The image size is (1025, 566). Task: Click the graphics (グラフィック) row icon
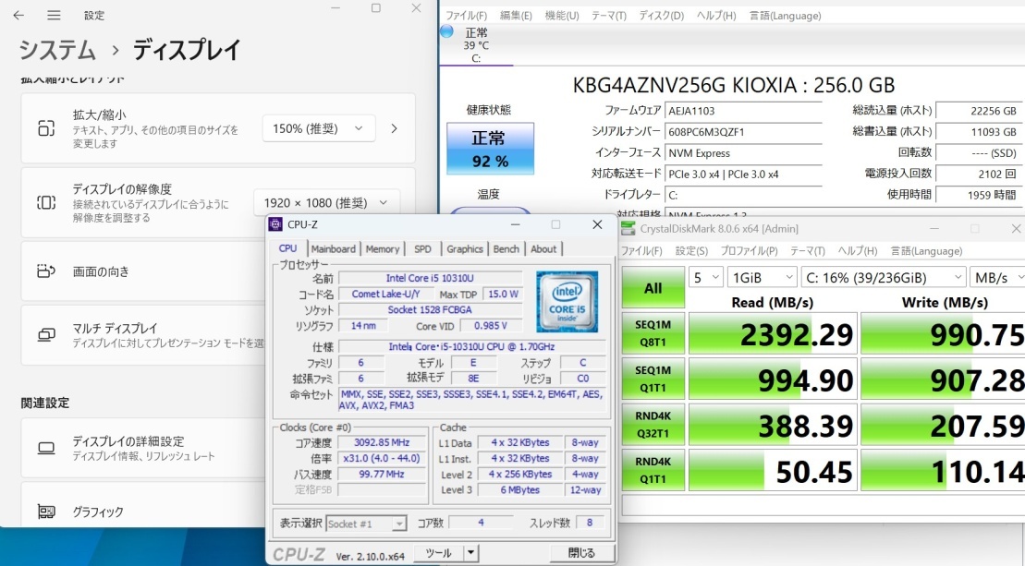[x=46, y=512]
